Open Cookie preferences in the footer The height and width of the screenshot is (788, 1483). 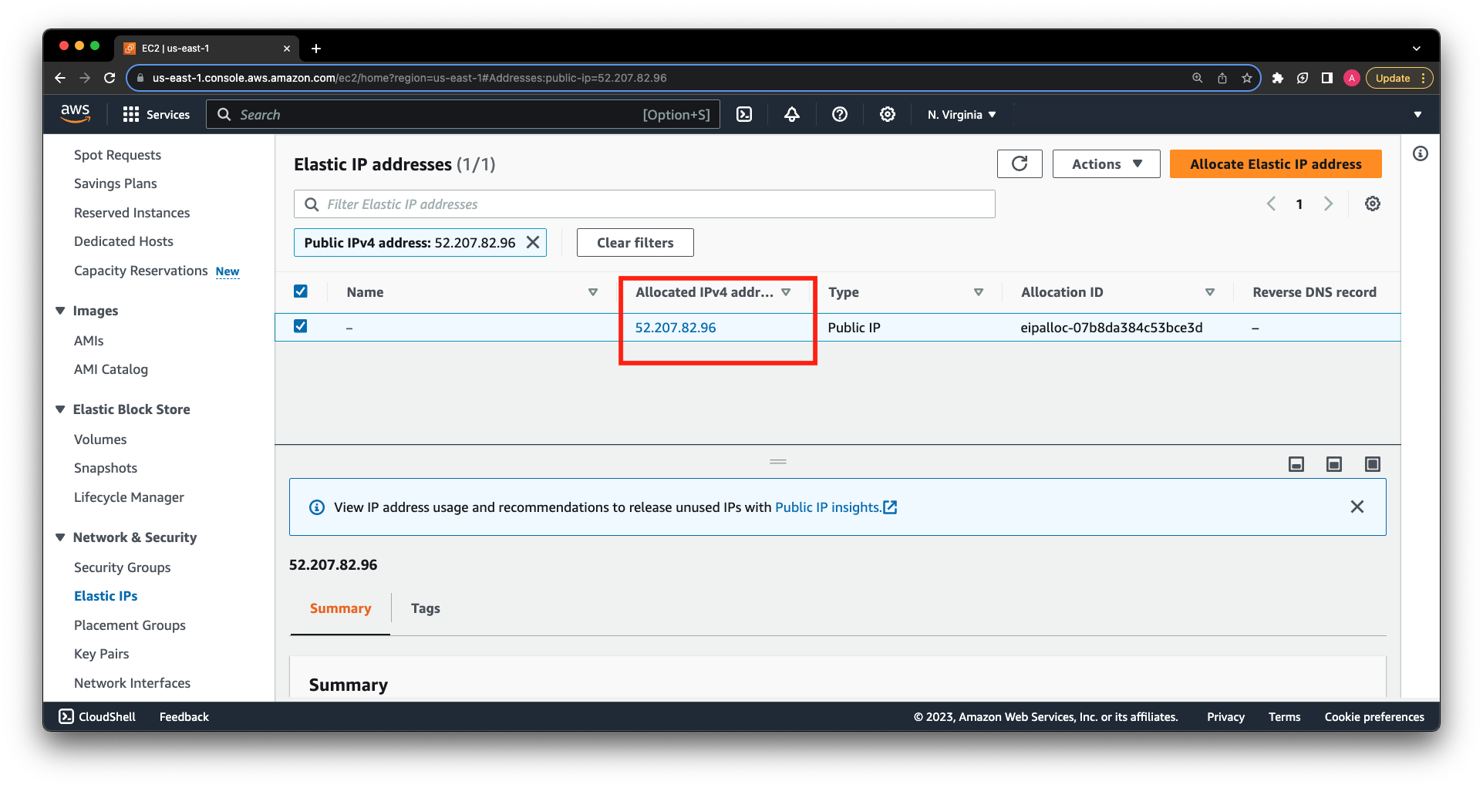click(1374, 716)
